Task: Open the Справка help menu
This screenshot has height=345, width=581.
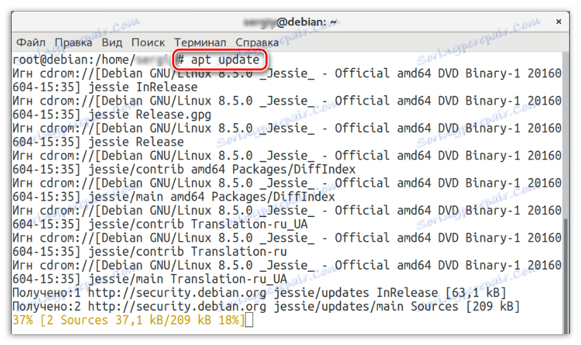Action: pyautogui.click(x=257, y=42)
